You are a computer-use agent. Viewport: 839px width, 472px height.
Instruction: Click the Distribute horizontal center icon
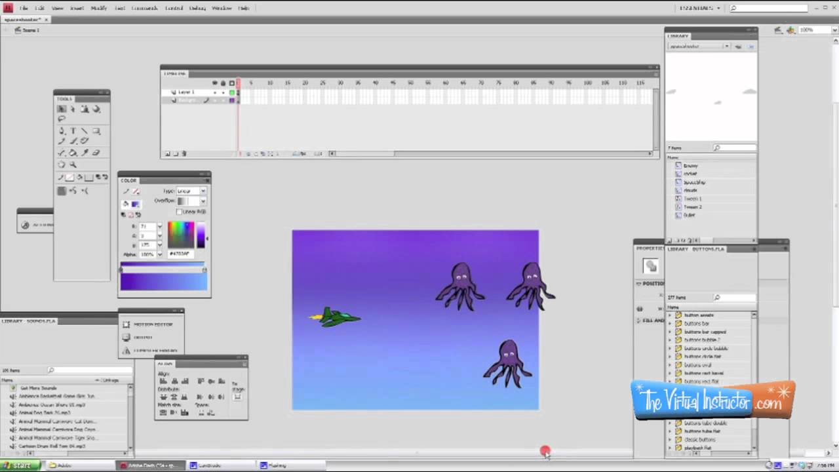coord(210,396)
